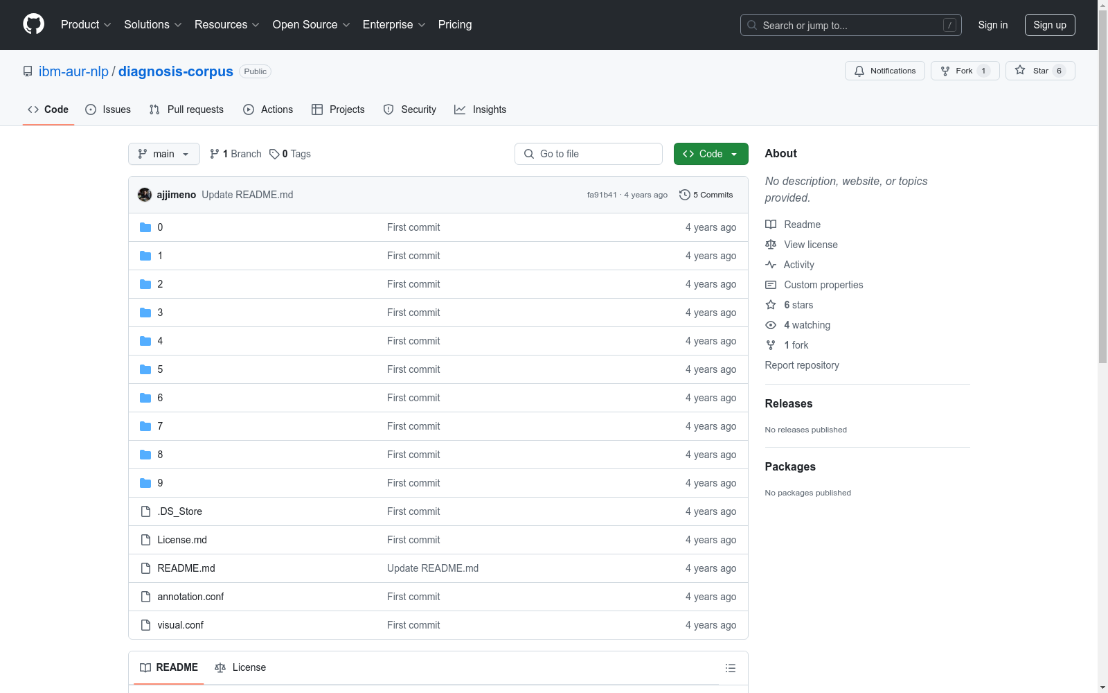The height and width of the screenshot is (693, 1108).
Task: Click the slash shortcut icon in search box
Action: click(949, 25)
